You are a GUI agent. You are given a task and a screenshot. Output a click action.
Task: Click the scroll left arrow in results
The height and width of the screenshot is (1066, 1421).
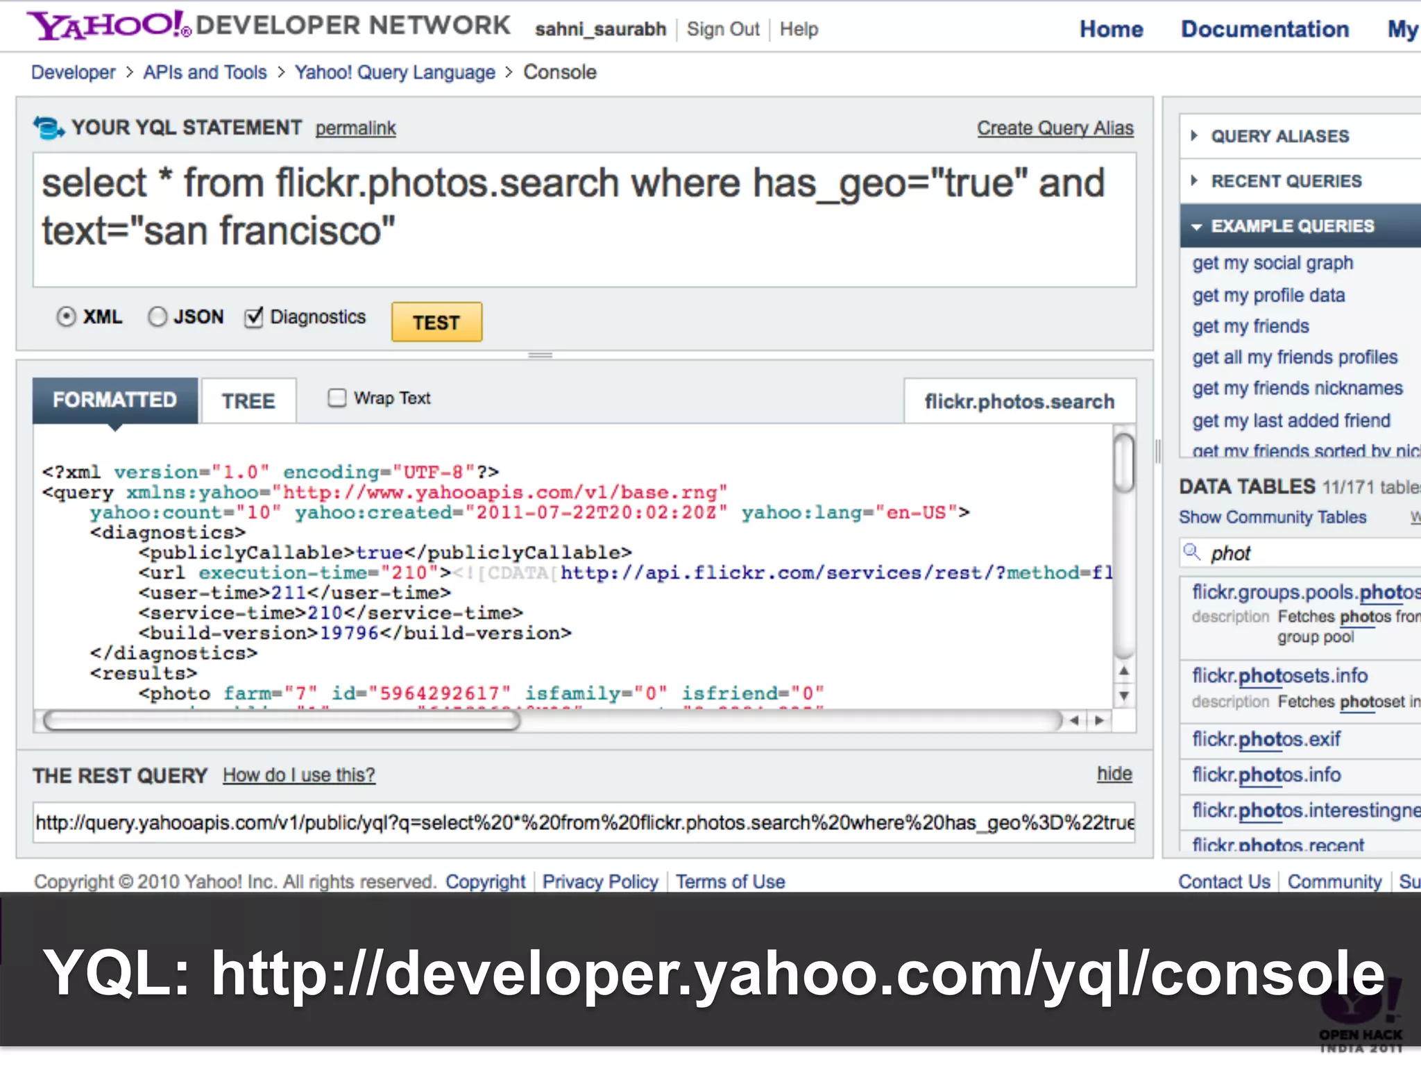[x=1074, y=720]
